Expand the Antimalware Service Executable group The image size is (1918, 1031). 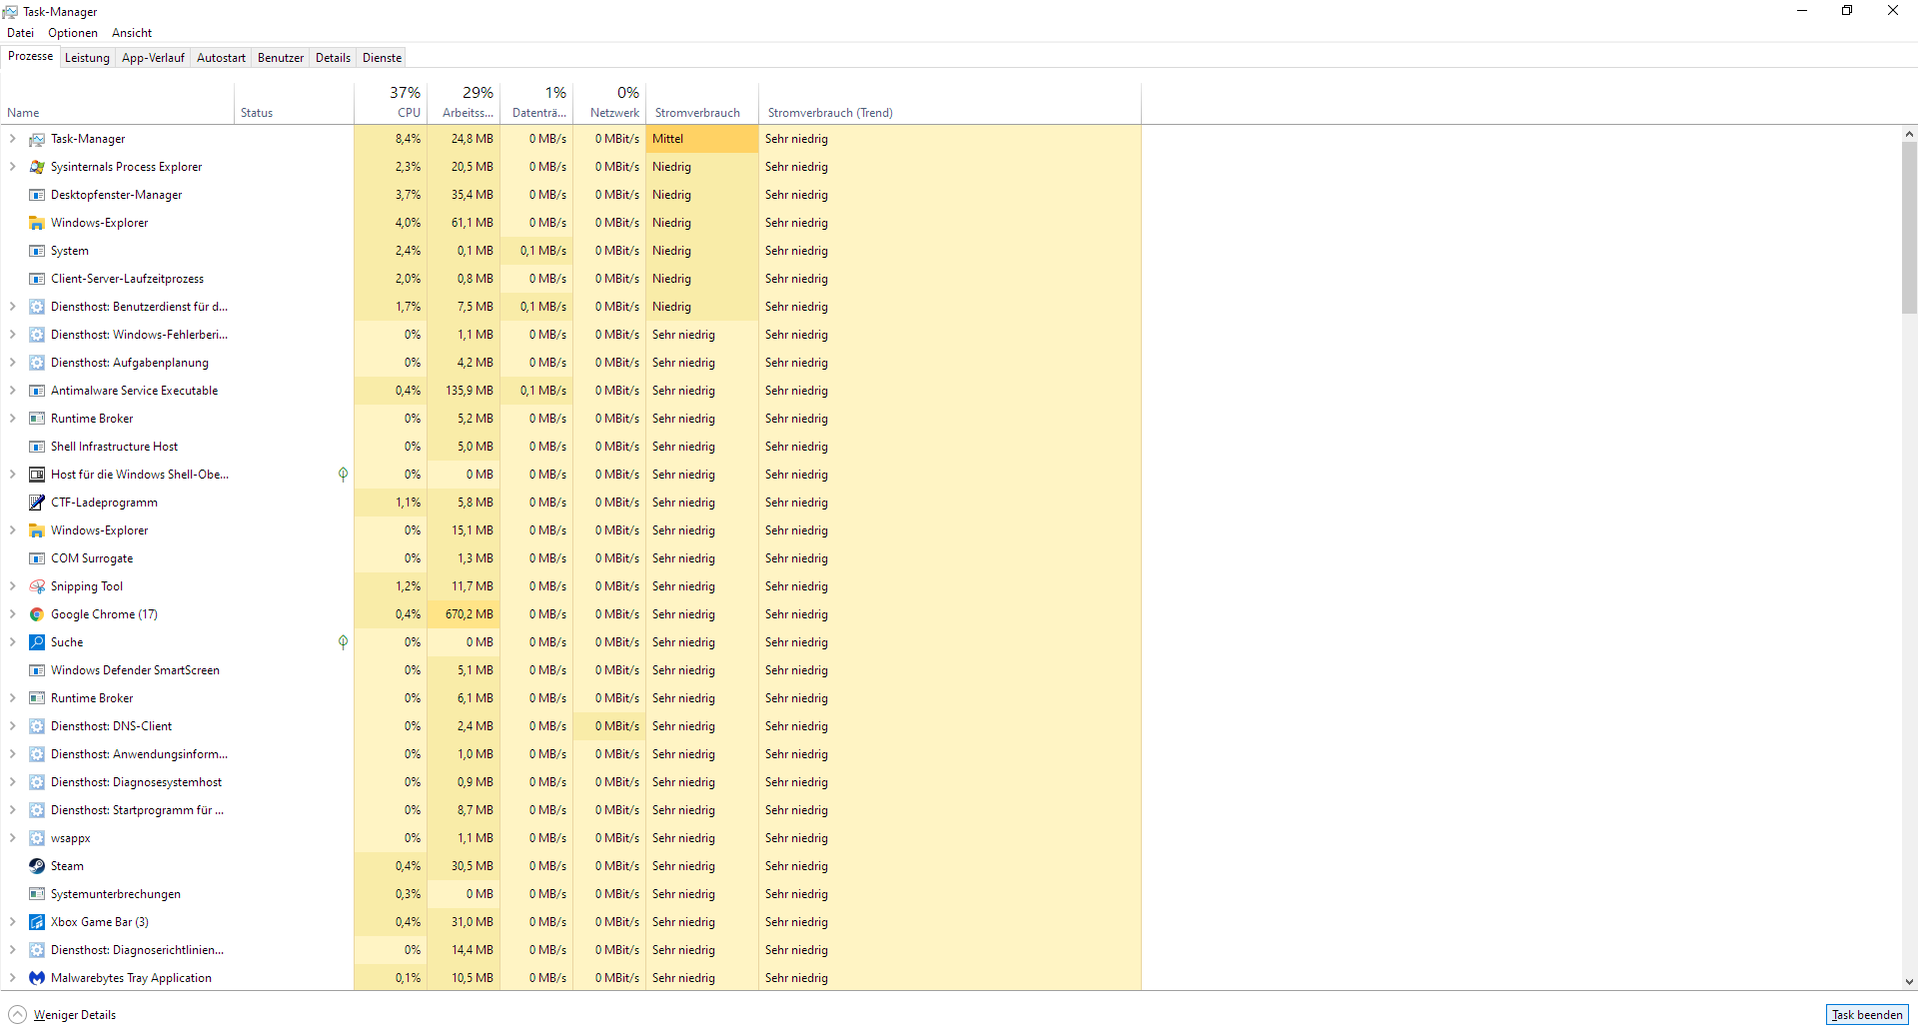pyautogui.click(x=12, y=391)
